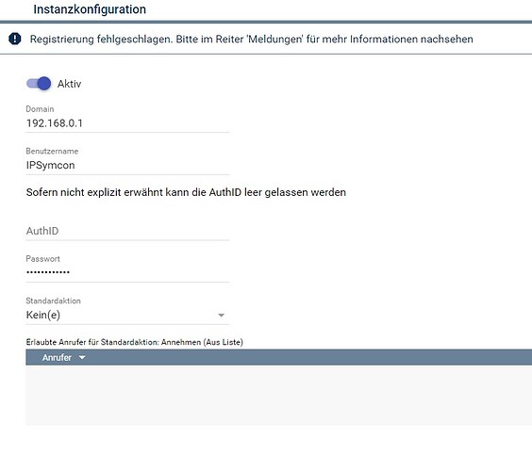Image resolution: width=532 pixels, height=471 pixels.
Task: Toggle the Aktiv switch off
Action: point(39,83)
